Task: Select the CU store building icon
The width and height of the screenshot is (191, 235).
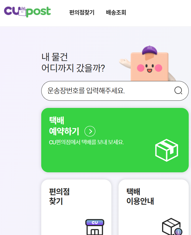Action: tap(95, 228)
